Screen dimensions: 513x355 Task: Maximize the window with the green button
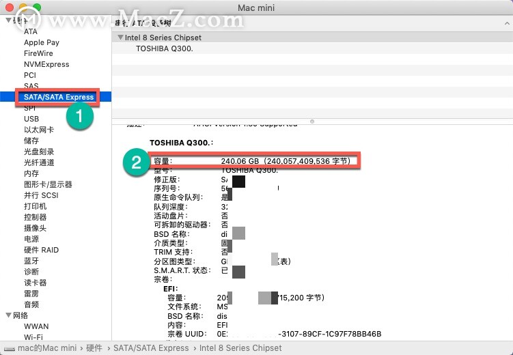coord(37,7)
